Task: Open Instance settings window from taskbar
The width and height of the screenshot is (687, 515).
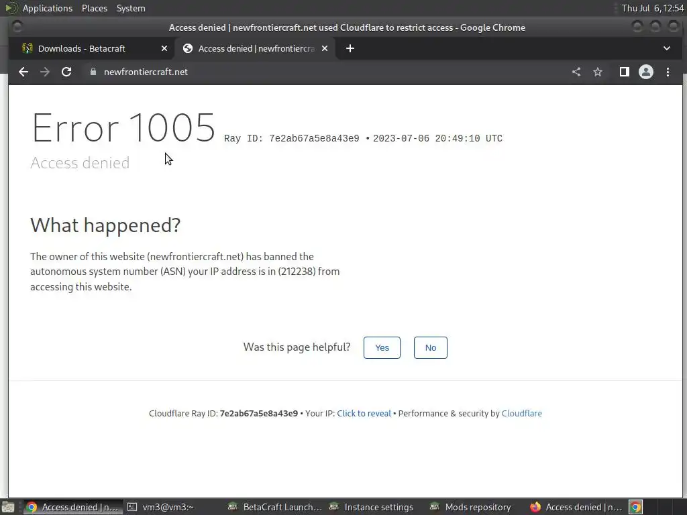Action: [x=371, y=507]
